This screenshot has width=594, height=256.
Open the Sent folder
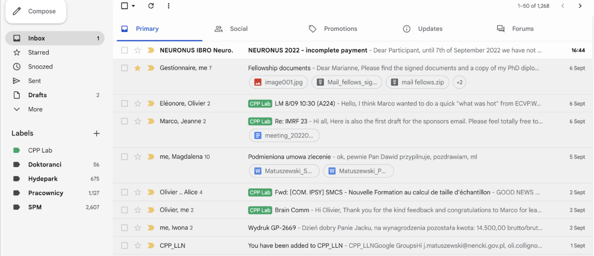coord(55,81)
